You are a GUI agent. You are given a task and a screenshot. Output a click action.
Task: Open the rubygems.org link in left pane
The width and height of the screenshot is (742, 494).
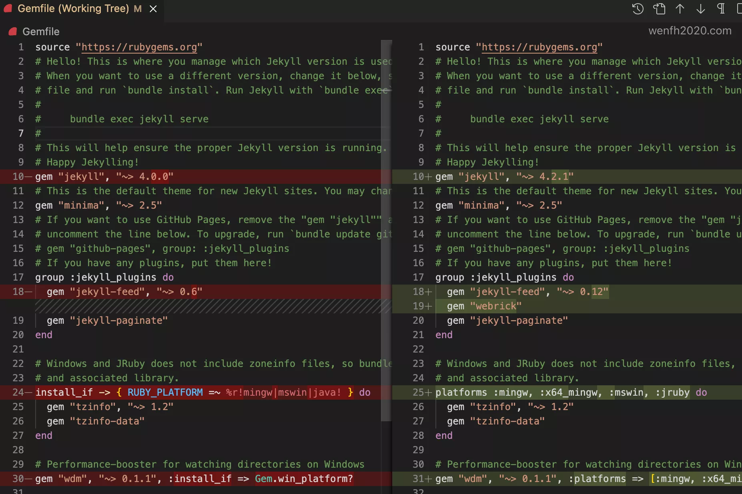tap(139, 47)
